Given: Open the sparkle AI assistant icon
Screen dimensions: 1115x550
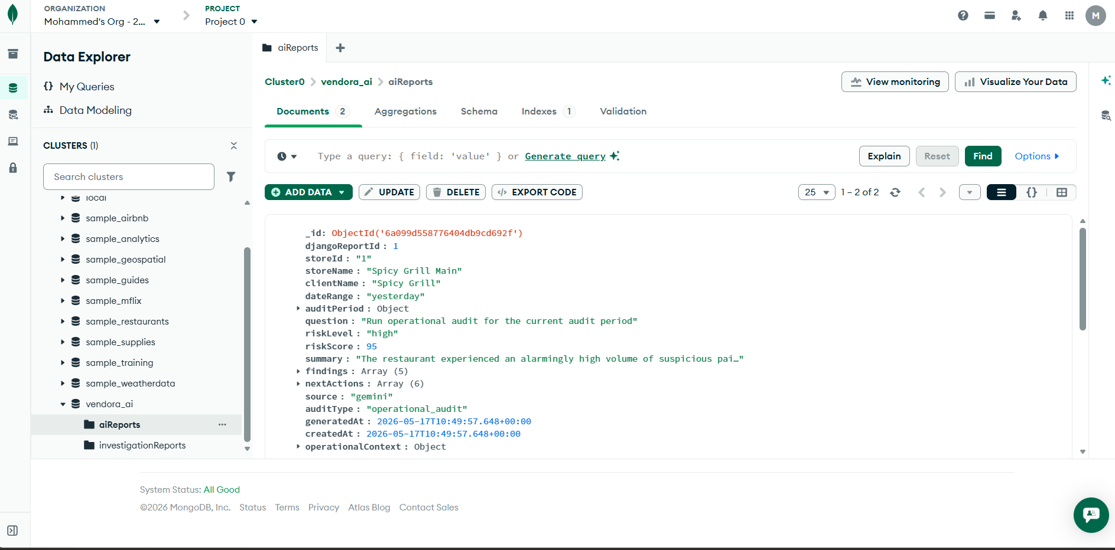Looking at the screenshot, I should coord(1106,80).
